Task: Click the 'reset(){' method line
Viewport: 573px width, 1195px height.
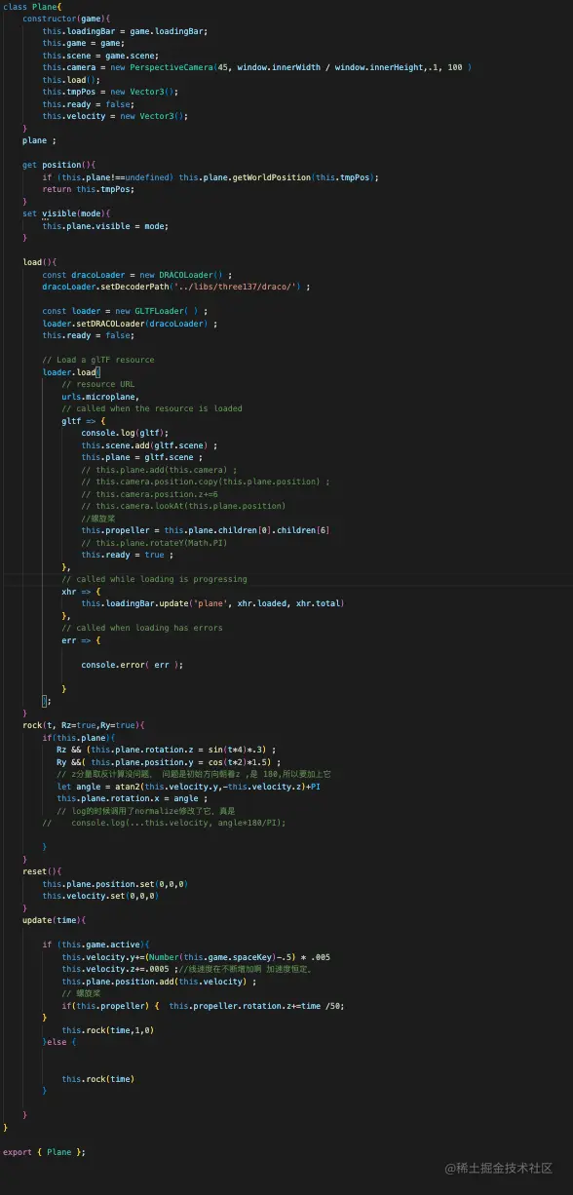Action: click(x=42, y=871)
